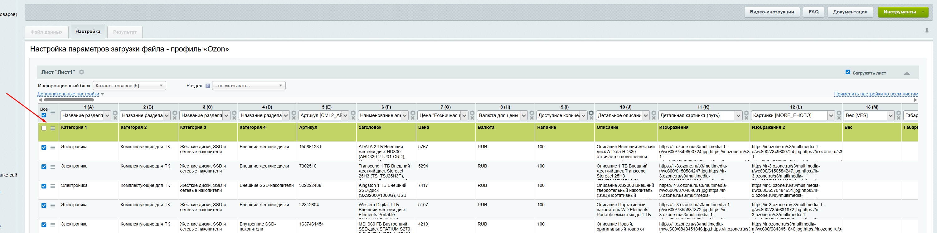The image size is (937, 233).
Task: Open the Инструменты menu button
Action: click(x=903, y=12)
